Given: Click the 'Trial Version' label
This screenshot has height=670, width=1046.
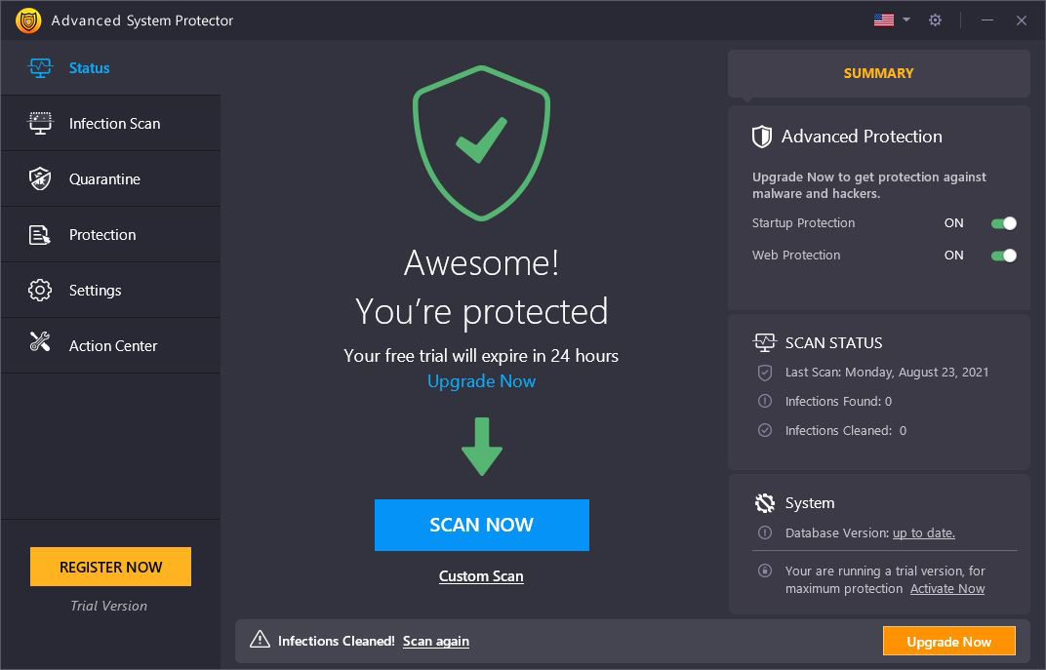Looking at the screenshot, I should [x=108, y=606].
